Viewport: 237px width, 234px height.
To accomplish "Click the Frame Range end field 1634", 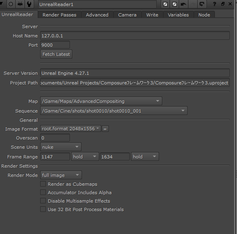I will [115, 156].
